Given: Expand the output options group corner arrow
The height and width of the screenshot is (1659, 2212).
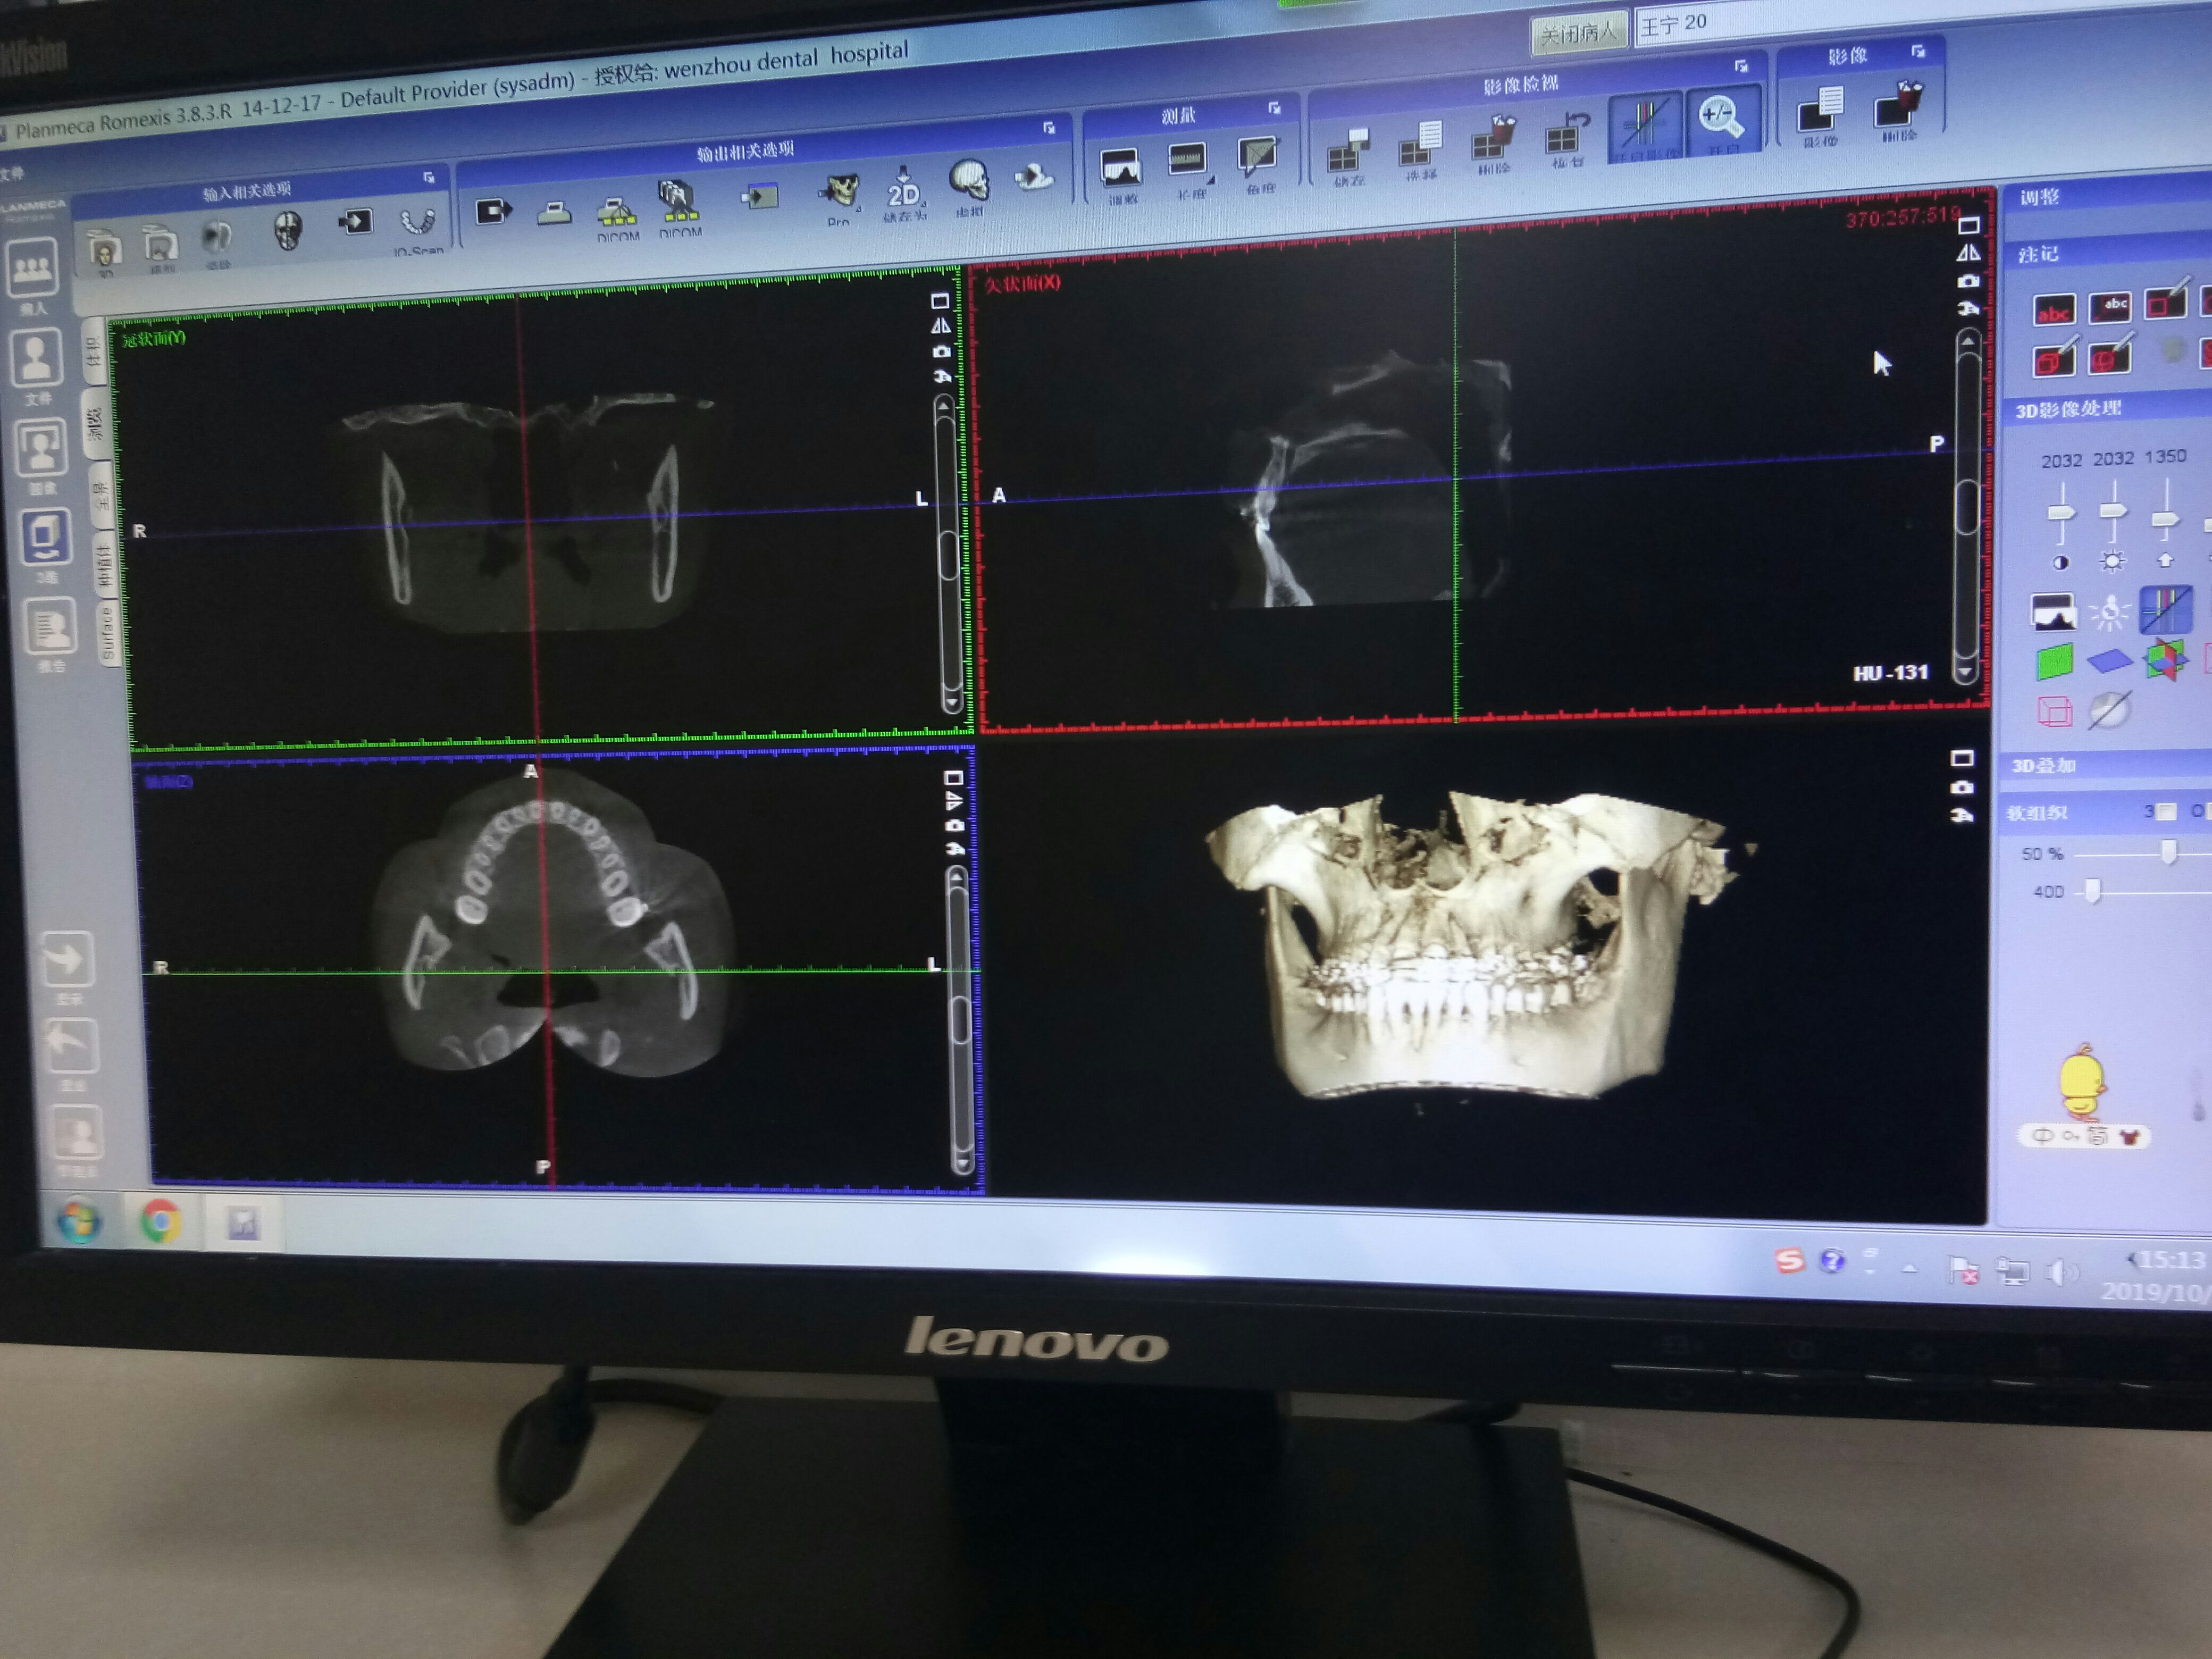Looking at the screenshot, I should 1049,128.
